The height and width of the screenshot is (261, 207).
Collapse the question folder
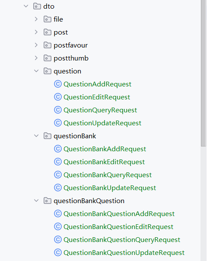pos(36,71)
